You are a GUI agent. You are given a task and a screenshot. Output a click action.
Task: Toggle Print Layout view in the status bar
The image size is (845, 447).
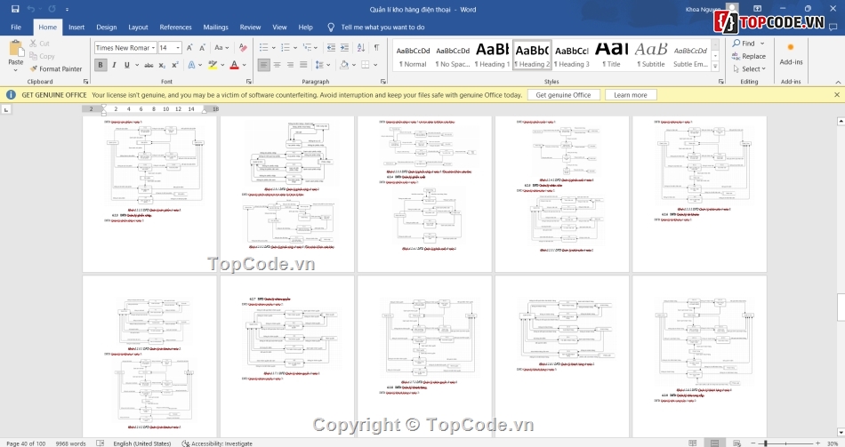tap(714, 443)
